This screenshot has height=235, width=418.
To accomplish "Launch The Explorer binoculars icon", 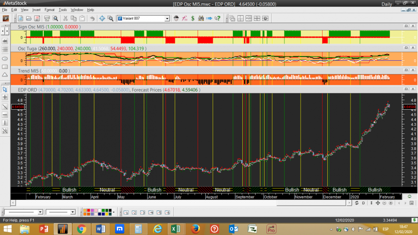I will click(x=201, y=19).
